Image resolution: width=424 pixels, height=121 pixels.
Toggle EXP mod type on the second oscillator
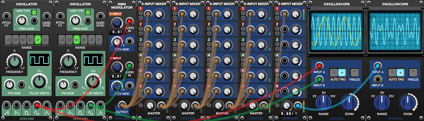click(x=88, y=12)
